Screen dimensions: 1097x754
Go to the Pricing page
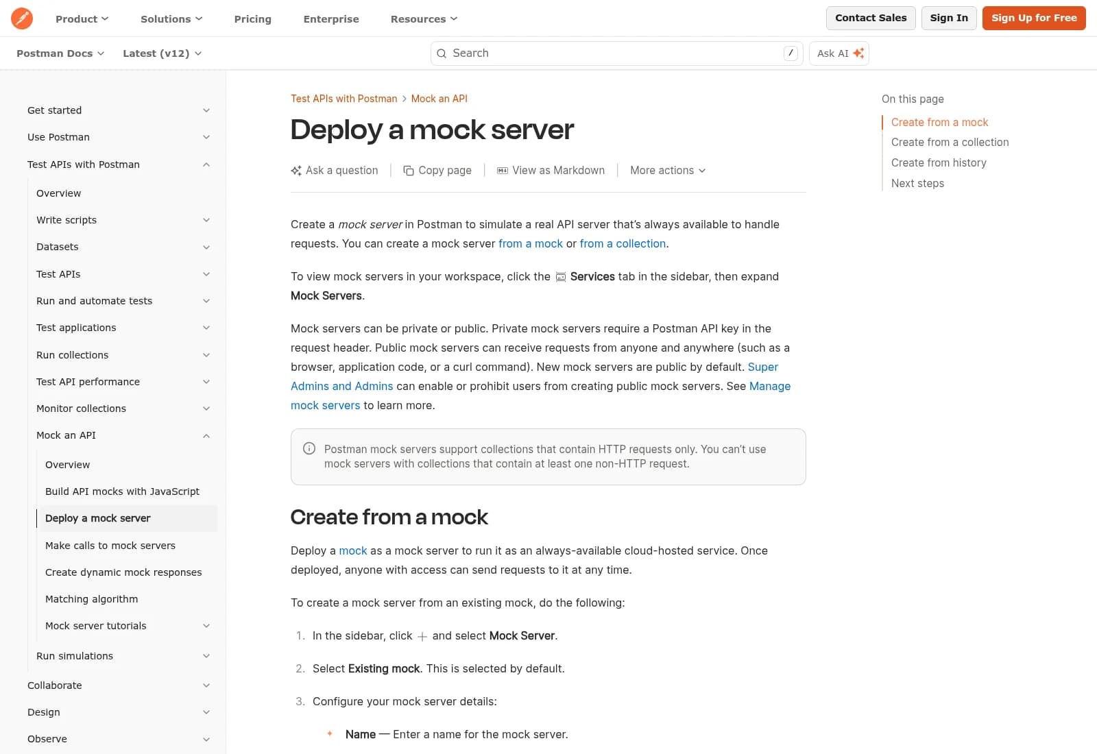pyautogui.click(x=253, y=19)
